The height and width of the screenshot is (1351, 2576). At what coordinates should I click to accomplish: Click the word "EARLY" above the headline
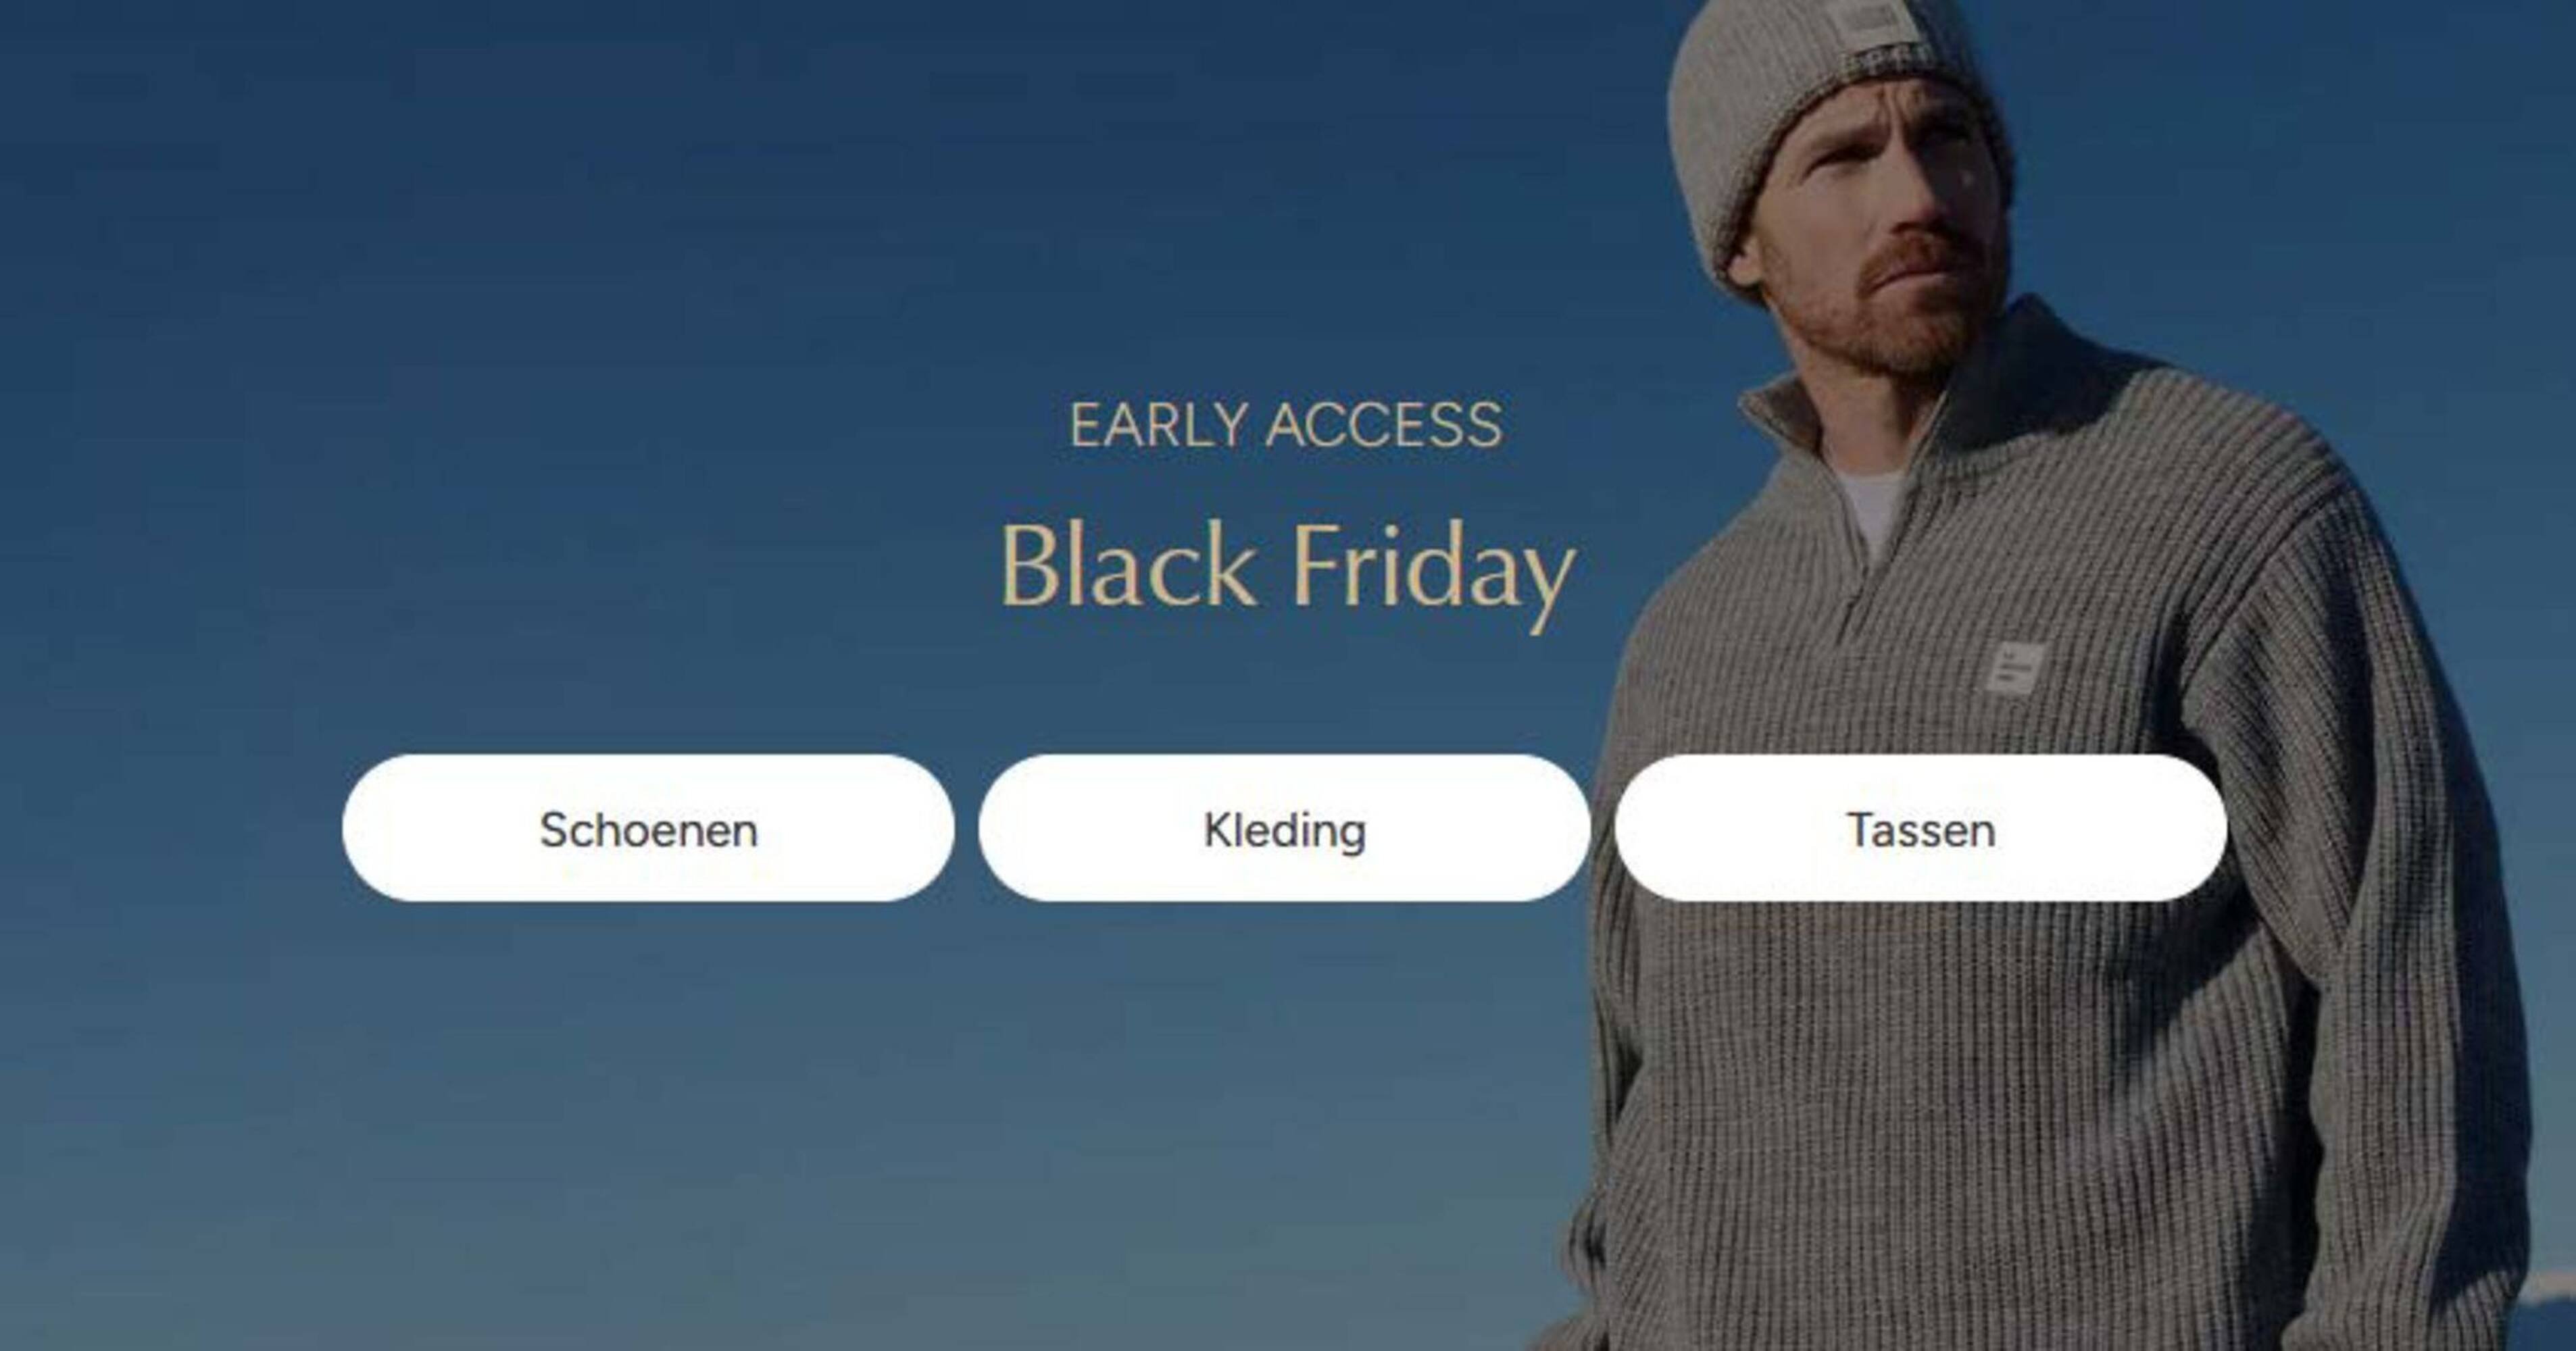pyautogui.click(x=1159, y=425)
